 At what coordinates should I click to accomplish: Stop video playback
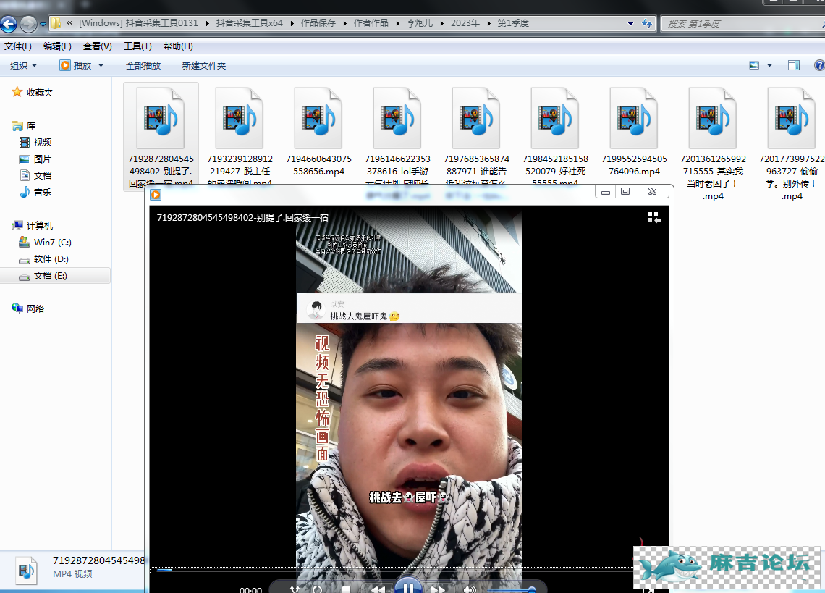point(346,590)
